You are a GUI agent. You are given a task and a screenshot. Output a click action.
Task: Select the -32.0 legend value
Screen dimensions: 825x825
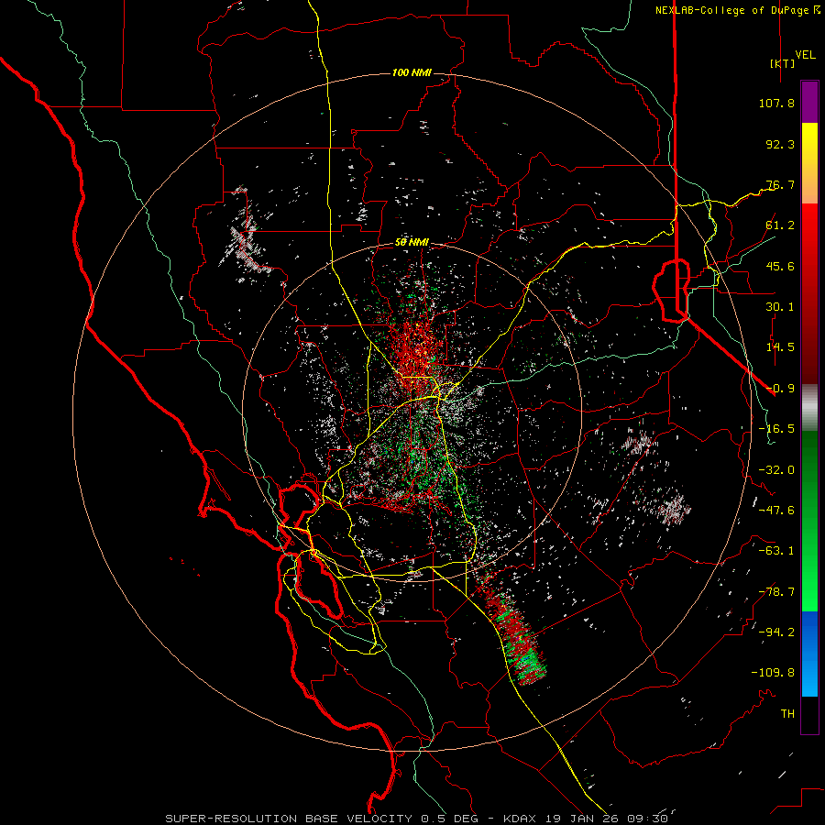click(x=776, y=470)
